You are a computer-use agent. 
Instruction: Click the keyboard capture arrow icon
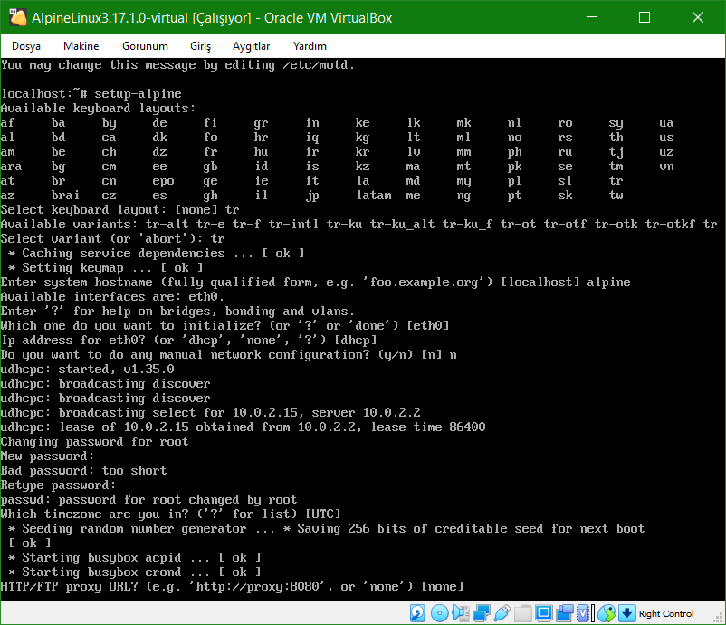pyautogui.click(x=627, y=613)
